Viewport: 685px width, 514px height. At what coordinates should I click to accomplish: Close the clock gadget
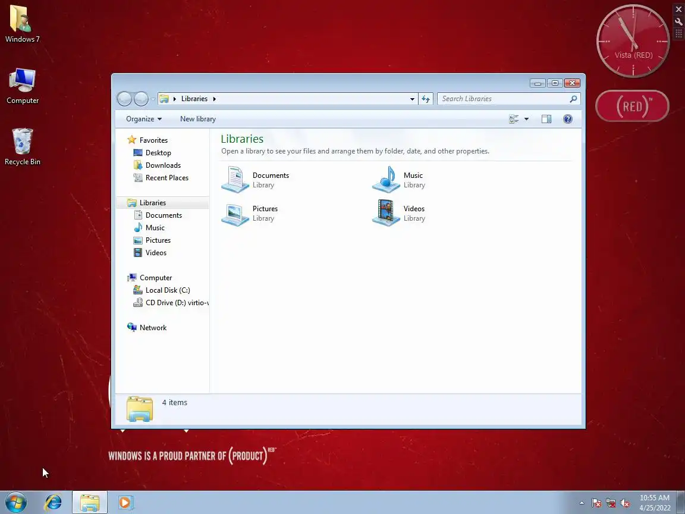coord(678,9)
